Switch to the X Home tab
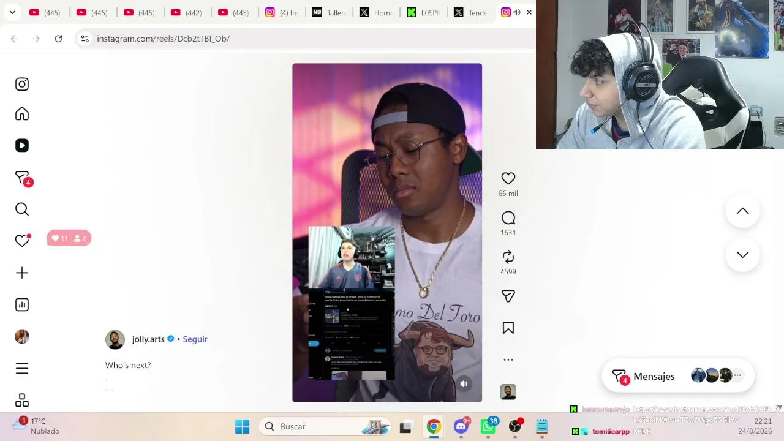The image size is (784, 441). [x=375, y=12]
